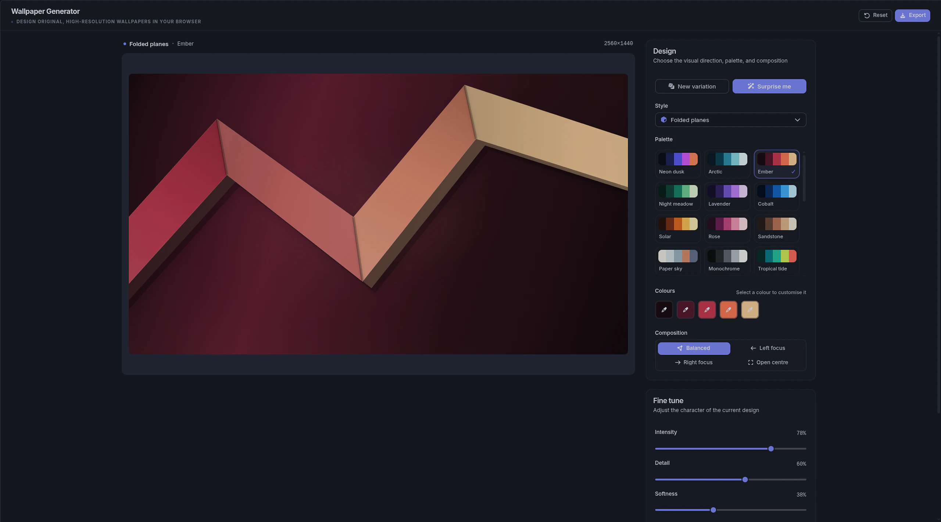Generate a New variation
The width and height of the screenshot is (941, 522).
click(691, 86)
